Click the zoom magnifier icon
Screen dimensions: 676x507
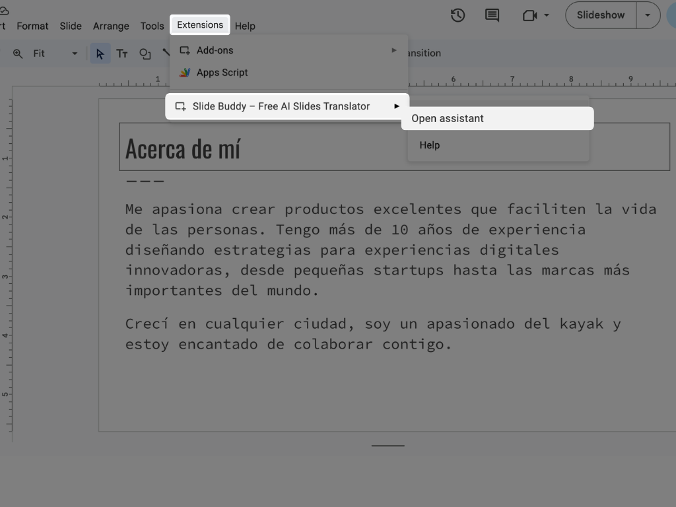pyautogui.click(x=18, y=53)
